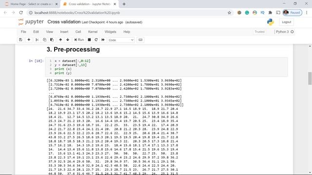Restart kernel and run all cells

[x=103, y=40]
